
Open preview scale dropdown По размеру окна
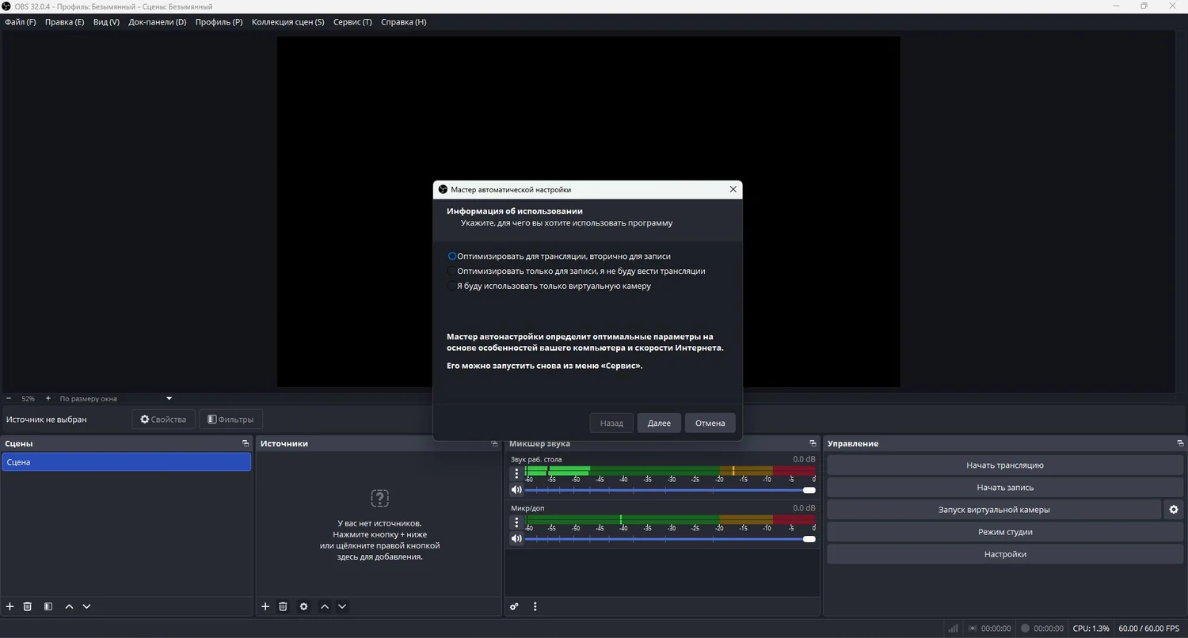[115, 398]
